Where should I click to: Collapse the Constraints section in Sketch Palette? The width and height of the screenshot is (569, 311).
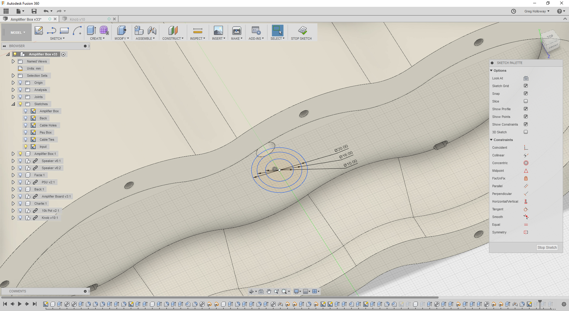point(491,140)
